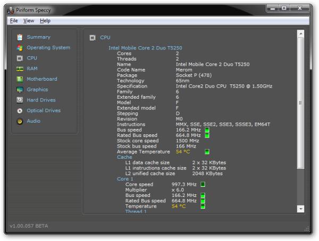Open the Operating System section
The width and height of the screenshot is (319, 241).
coord(48,48)
